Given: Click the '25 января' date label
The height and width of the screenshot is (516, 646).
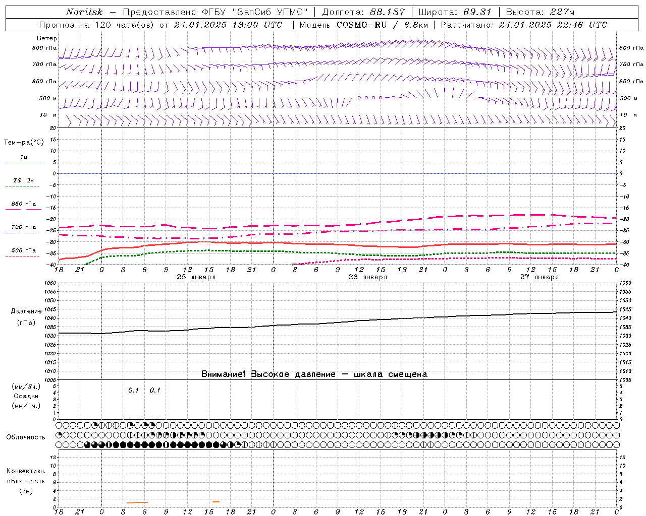Looking at the screenshot, I should pyautogui.click(x=196, y=277).
